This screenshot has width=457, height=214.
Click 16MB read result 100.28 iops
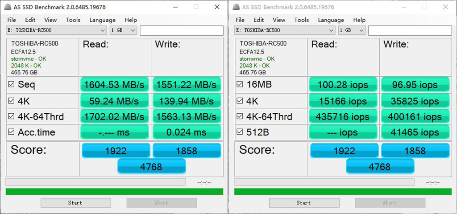point(343,85)
